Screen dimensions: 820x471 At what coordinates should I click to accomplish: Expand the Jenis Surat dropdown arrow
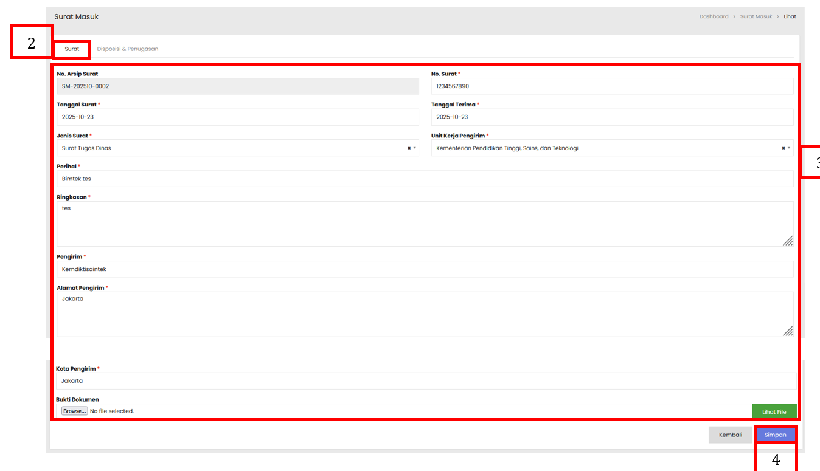(x=415, y=148)
